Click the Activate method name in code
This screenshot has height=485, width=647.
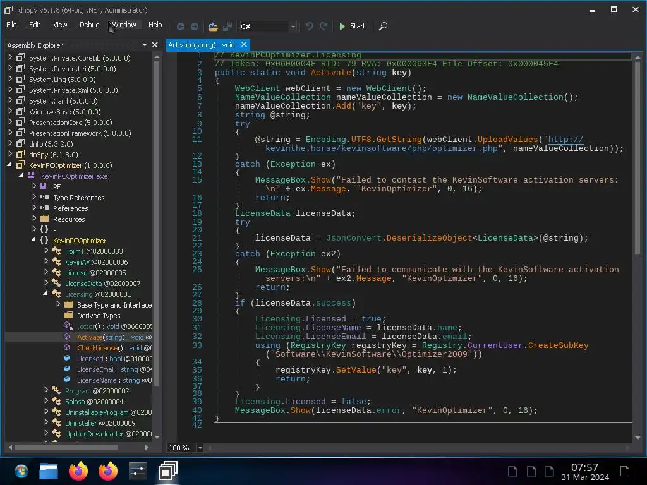click(x=330, y=73)
